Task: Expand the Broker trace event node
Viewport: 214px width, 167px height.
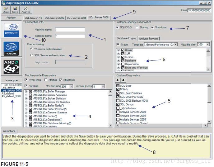Action: click(119, 50)
